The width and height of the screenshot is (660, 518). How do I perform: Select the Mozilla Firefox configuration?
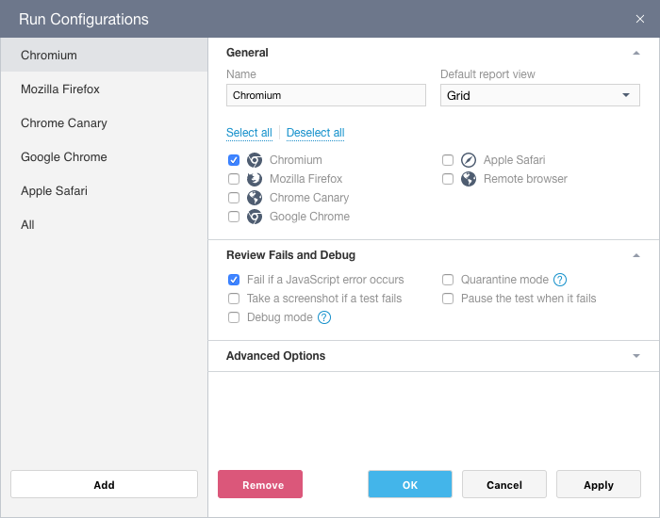104,89
